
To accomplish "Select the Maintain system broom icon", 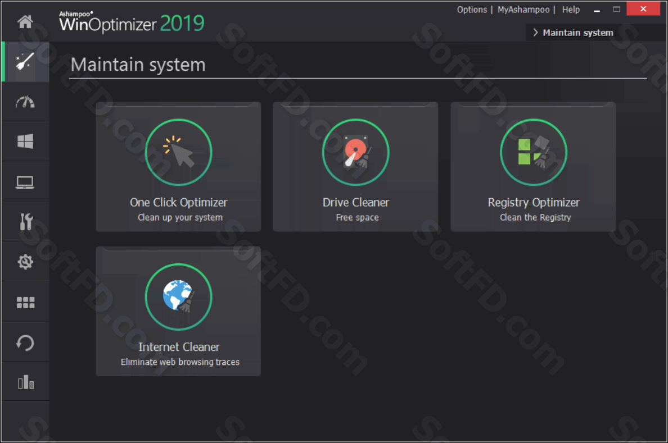I will click(x=25, y=62).
